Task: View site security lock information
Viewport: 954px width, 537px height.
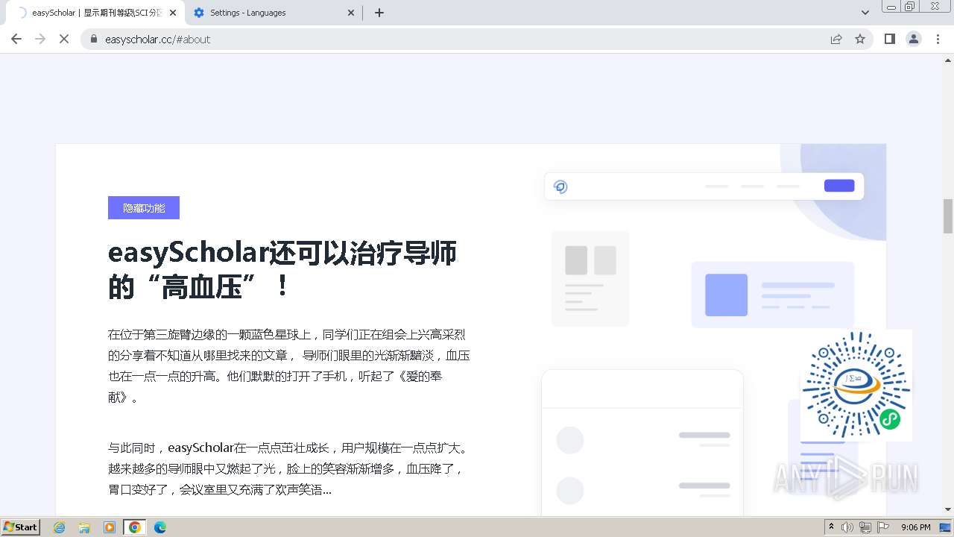Action: (94, 39)
